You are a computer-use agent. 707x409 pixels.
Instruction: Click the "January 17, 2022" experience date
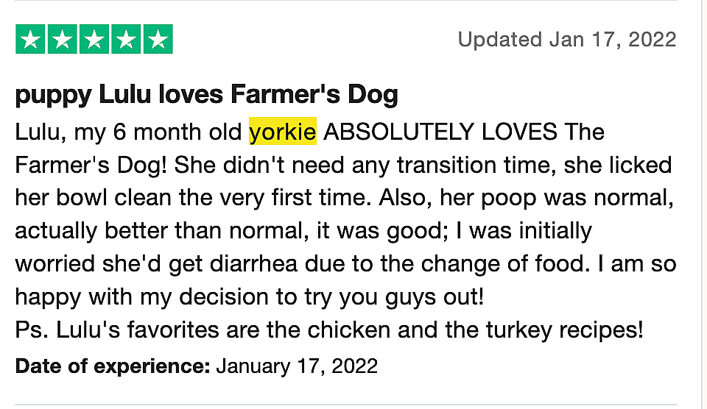point(297,366)
